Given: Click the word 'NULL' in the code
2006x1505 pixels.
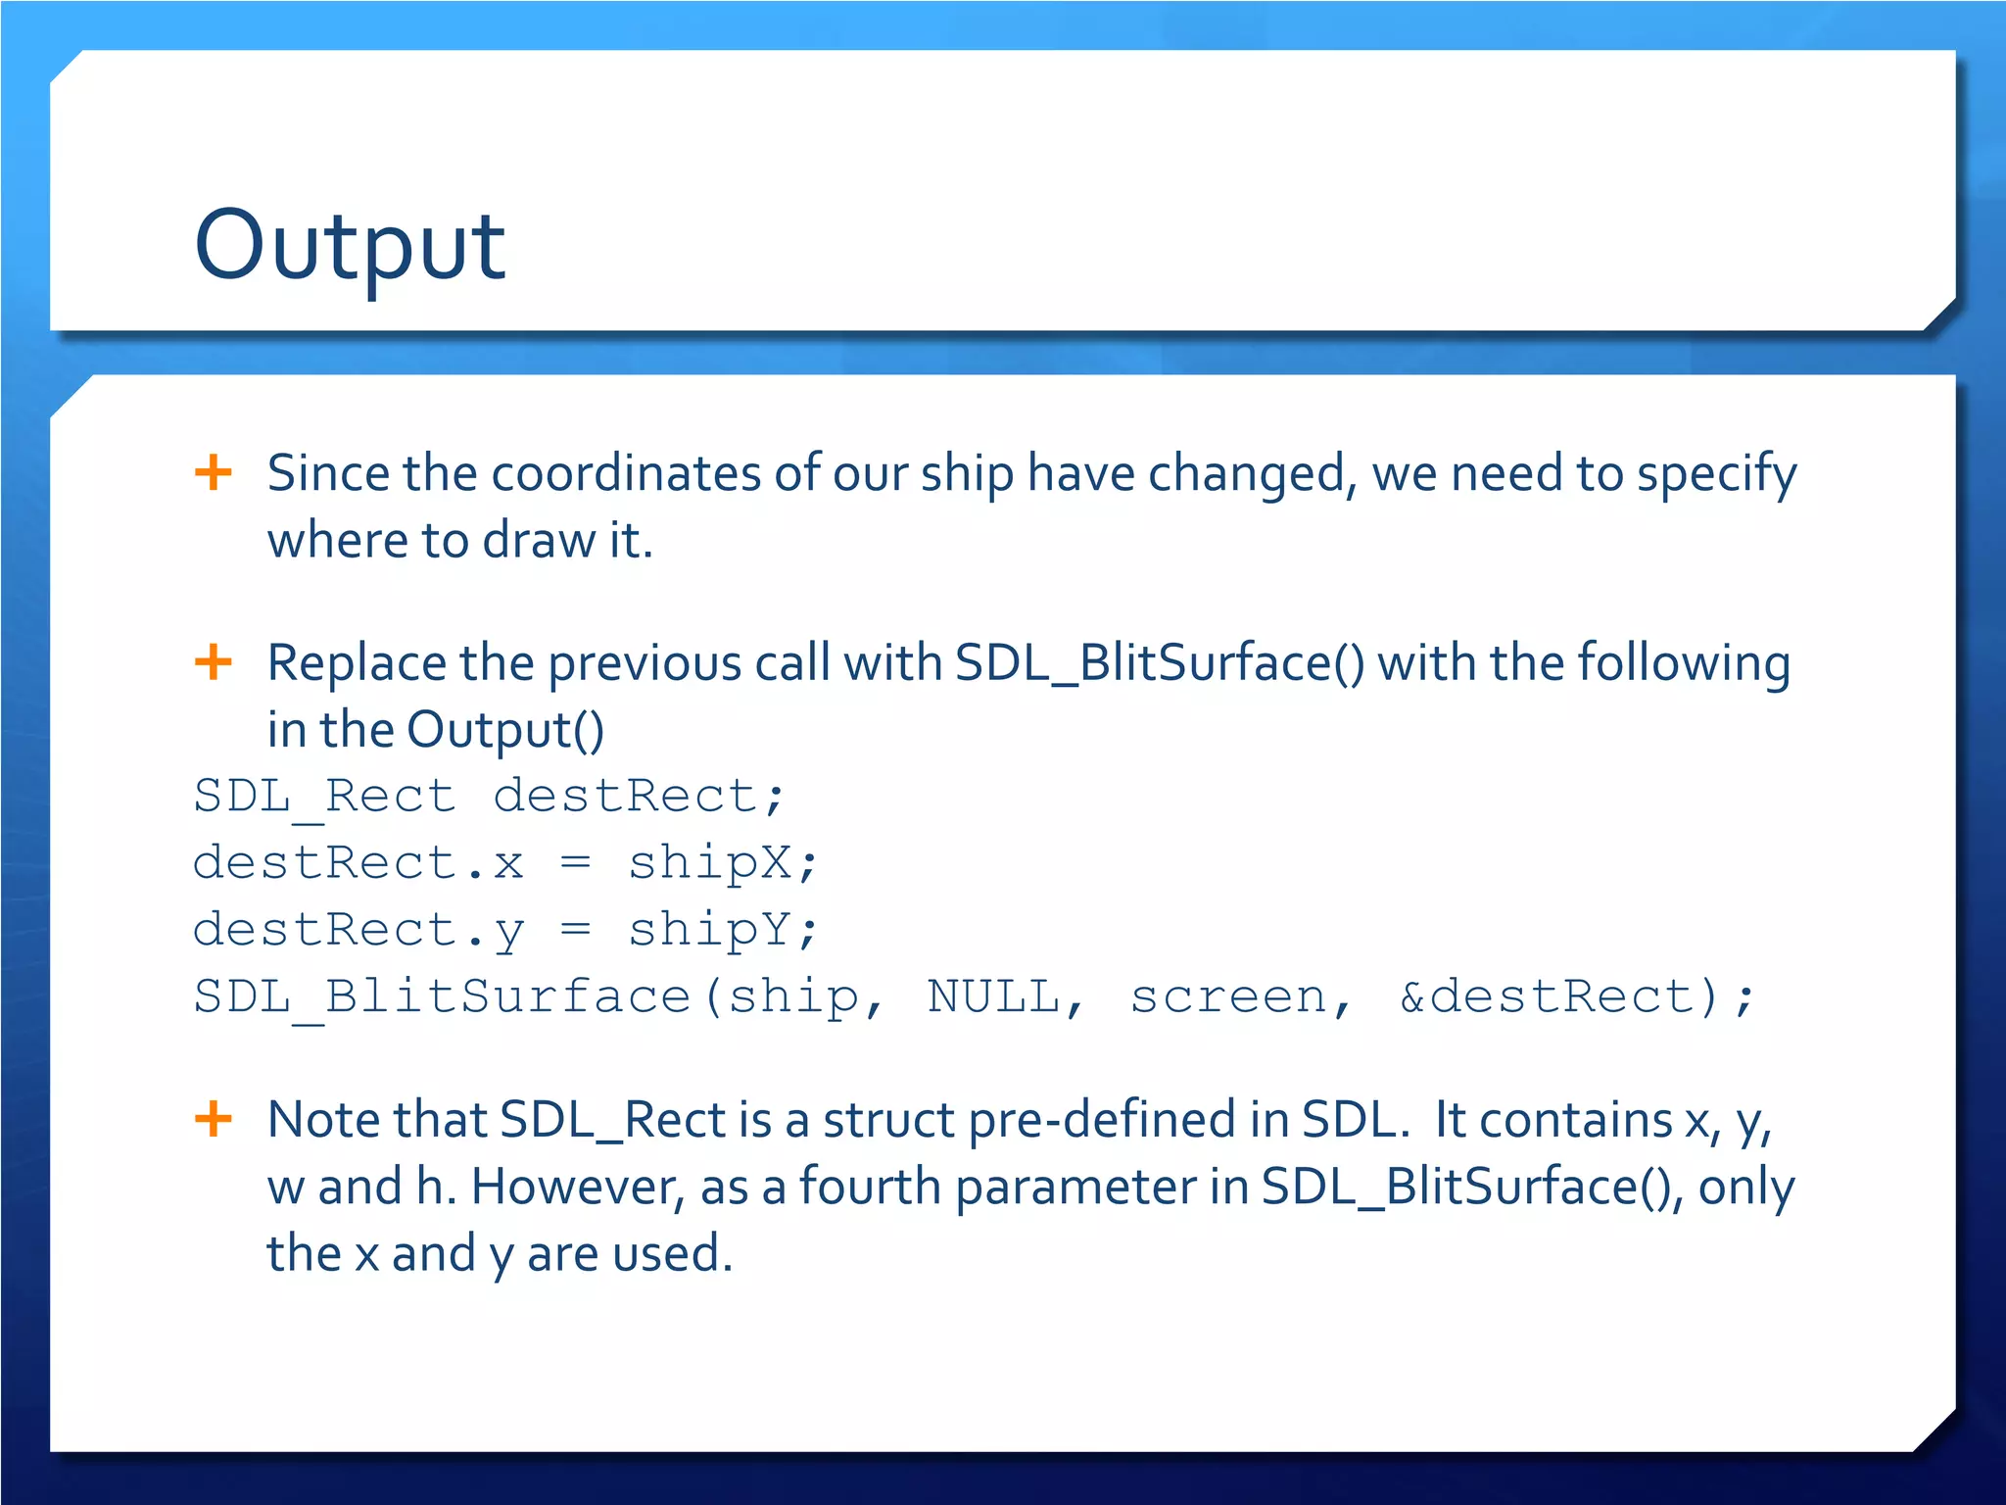Looking at the screenshot, I should pyautogui.click(x=994, y=997).
